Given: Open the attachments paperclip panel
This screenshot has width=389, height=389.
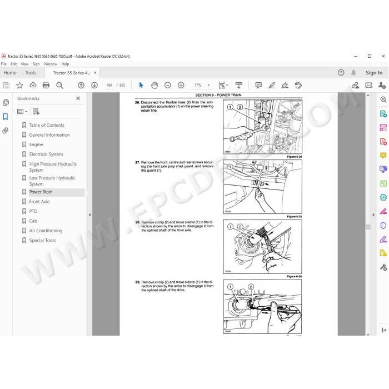Looking at the screenshot, I should tap(6, 131).
